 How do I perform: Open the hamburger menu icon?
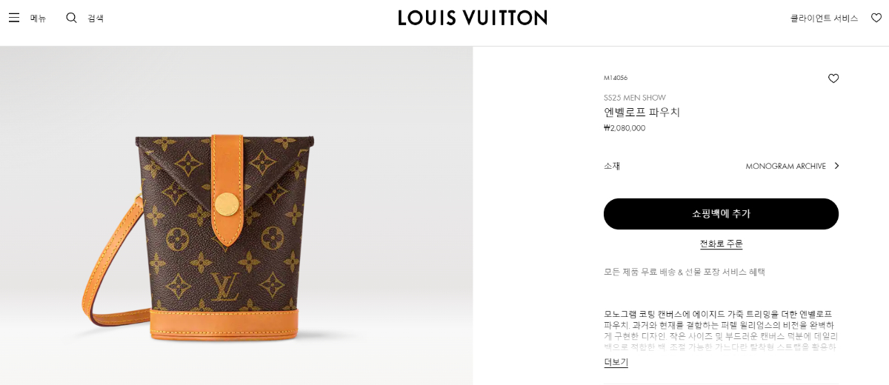(14, 18)
